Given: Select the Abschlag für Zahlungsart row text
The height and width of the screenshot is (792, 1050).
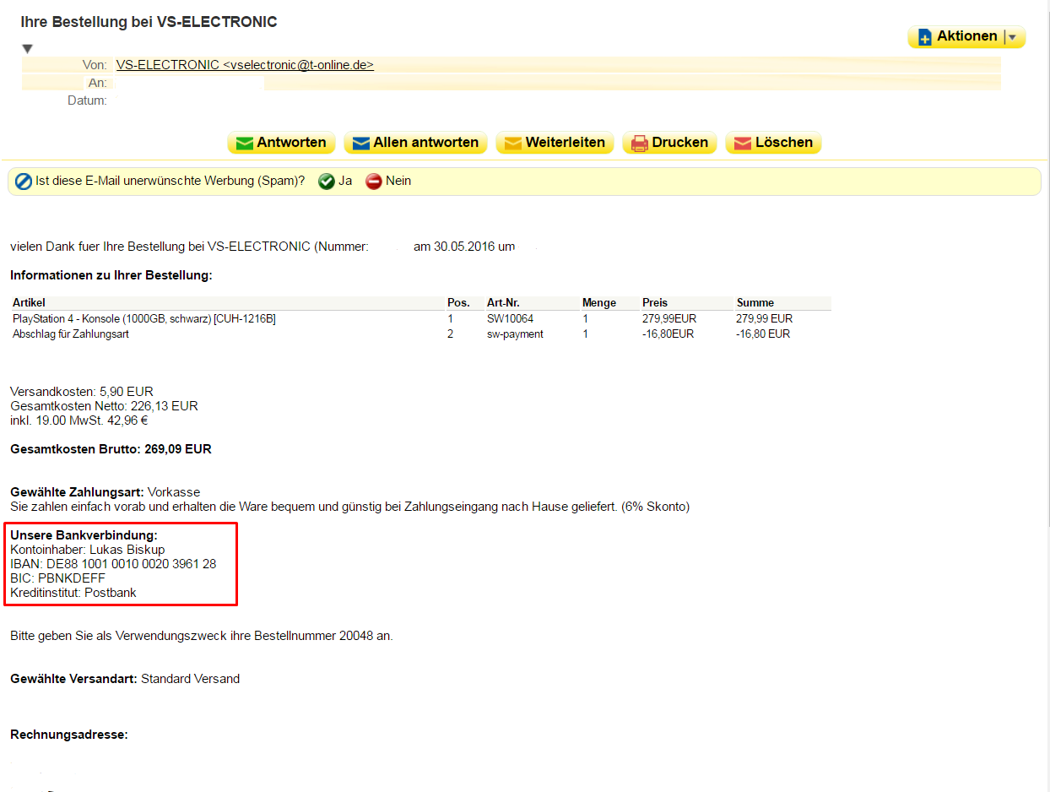Looking at the screenshot, I should tap(71, 334).
